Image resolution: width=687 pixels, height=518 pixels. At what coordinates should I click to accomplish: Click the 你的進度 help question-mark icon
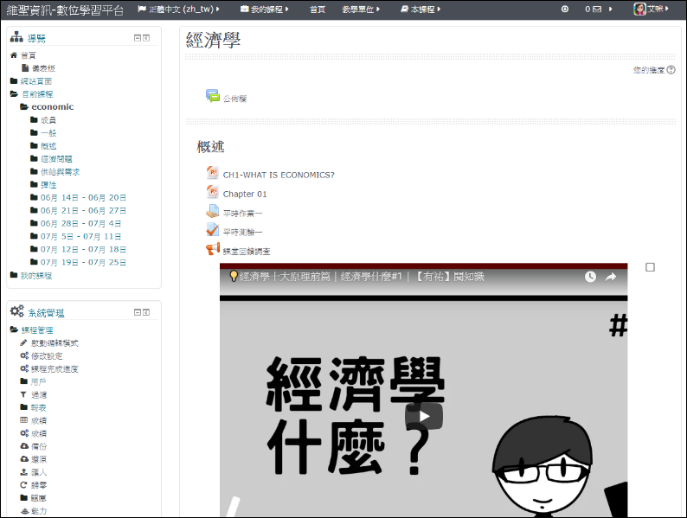coord(671,70)
